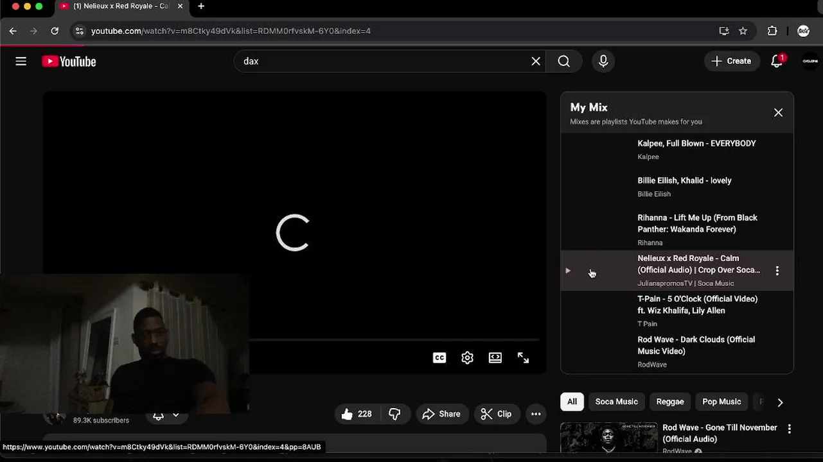Open site information icon in address bar

(x=78, y=31)
